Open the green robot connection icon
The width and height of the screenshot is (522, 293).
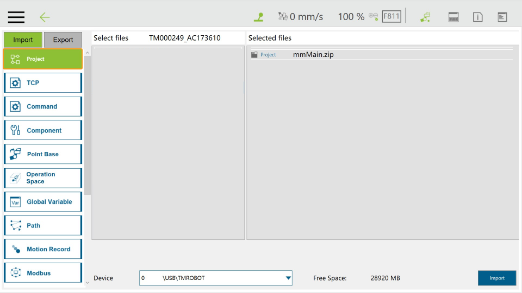(x=425, y=17)
